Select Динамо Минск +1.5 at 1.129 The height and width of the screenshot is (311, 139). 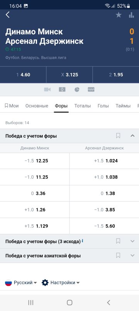(x=35, y=226)
